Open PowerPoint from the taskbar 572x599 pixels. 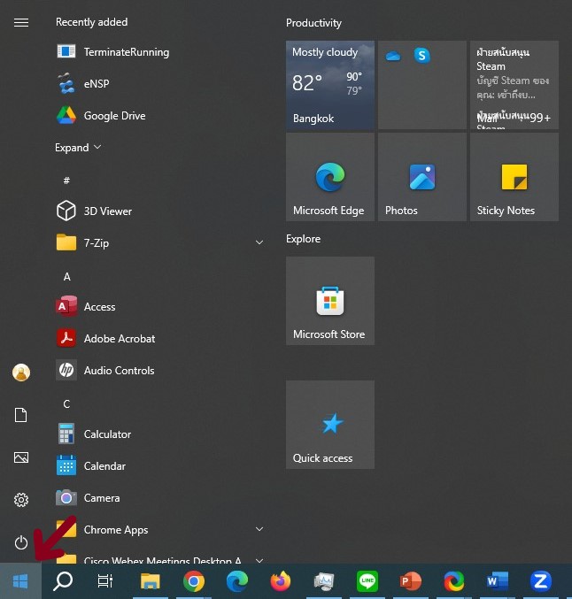tap(411, 581)
